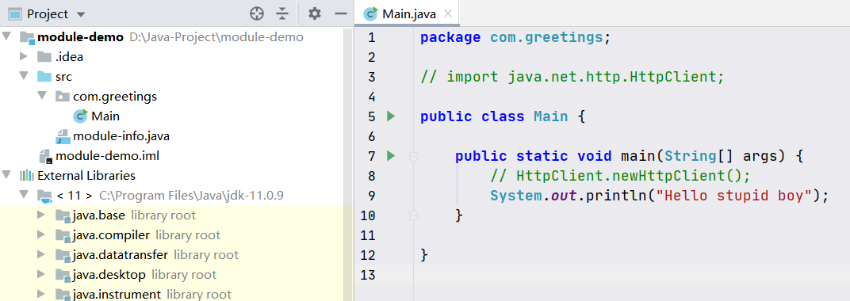Click the Main.java tab class icon
Screen dimensions: 850x301
(371, 13)
